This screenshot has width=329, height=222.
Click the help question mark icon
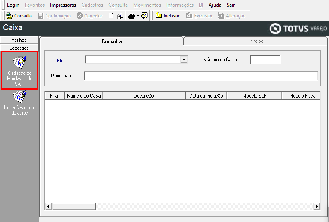tap(144, 16)
